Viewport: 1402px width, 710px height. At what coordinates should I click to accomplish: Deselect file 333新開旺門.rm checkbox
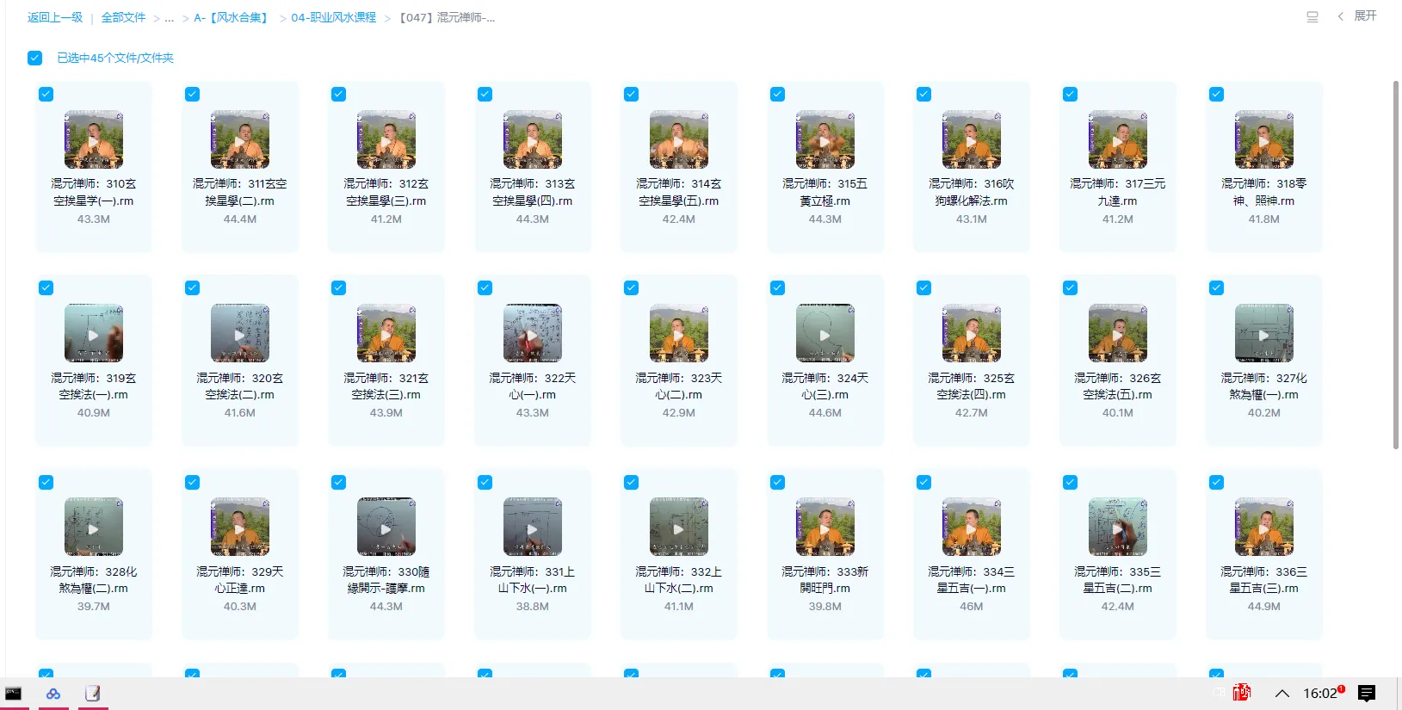coord(778,483)
